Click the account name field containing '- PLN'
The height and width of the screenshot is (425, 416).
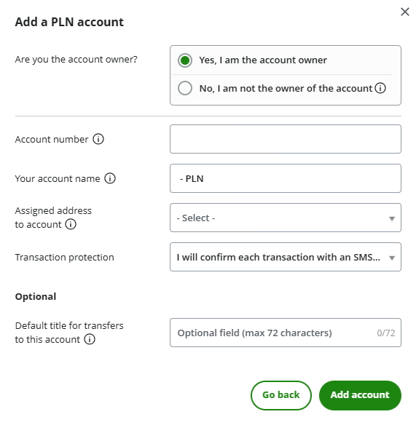pyautogui.click(x=286, y=178)
